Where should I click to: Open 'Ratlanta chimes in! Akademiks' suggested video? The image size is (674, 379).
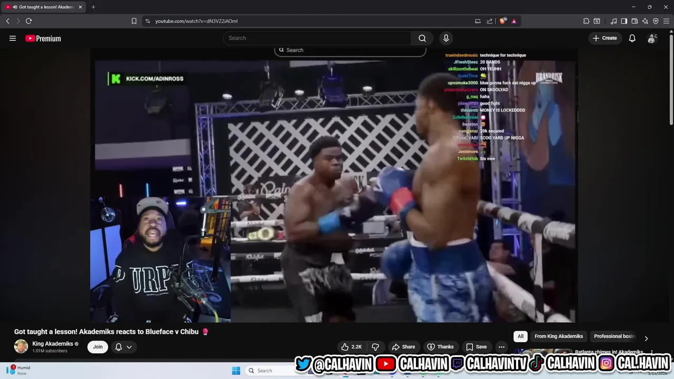609,352
